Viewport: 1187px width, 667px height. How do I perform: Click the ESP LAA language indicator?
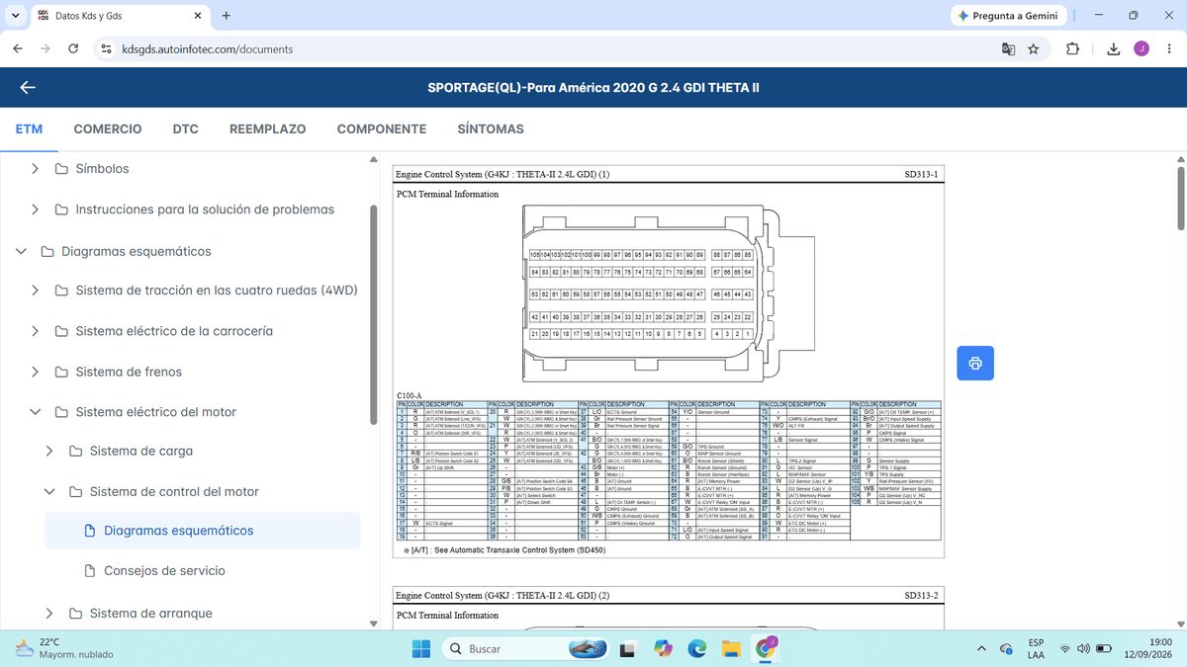pyautogui.click(x=1036, y=648)
